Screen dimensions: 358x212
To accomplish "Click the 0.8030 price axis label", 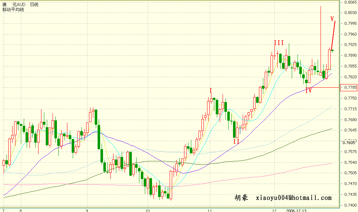I will click(x=350, y=13).
